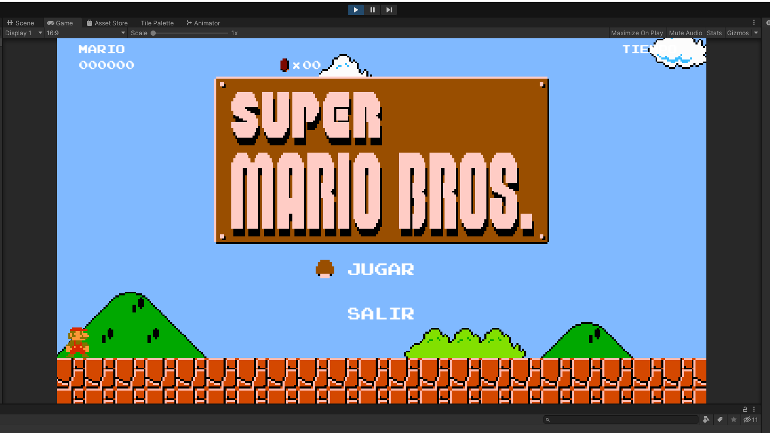Click the JUGAR menu option in the game

tap(381, 269)
